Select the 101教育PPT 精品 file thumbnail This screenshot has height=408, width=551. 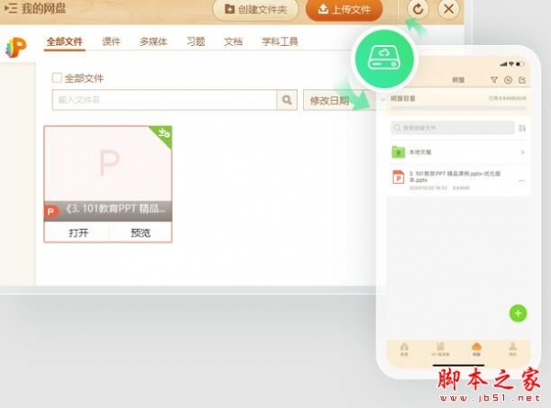coord(107,164)
